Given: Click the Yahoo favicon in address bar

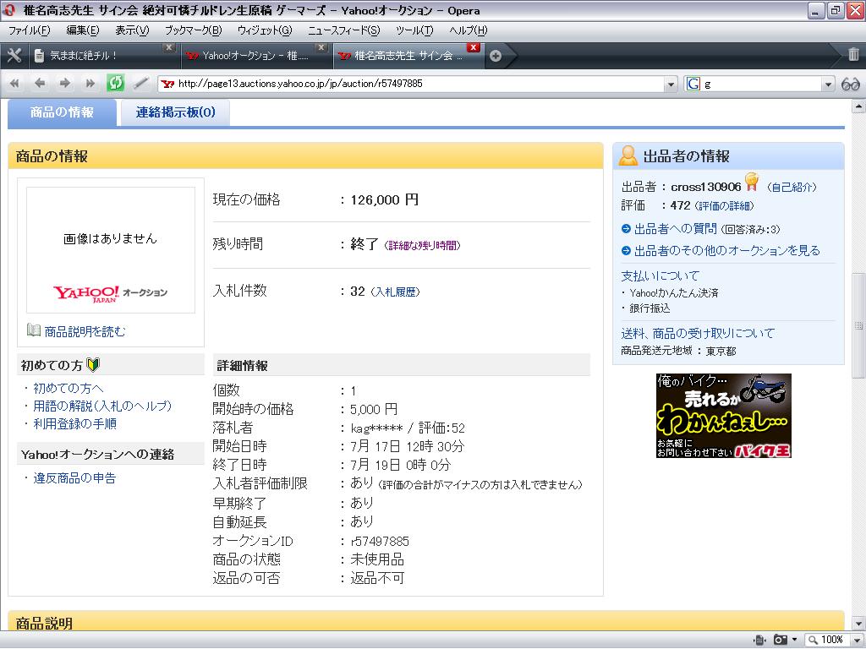Looking at the screenshot, I should point(167,84).
